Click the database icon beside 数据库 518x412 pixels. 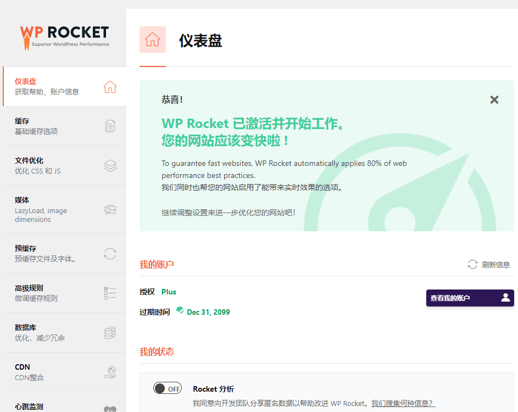[110, 333]
